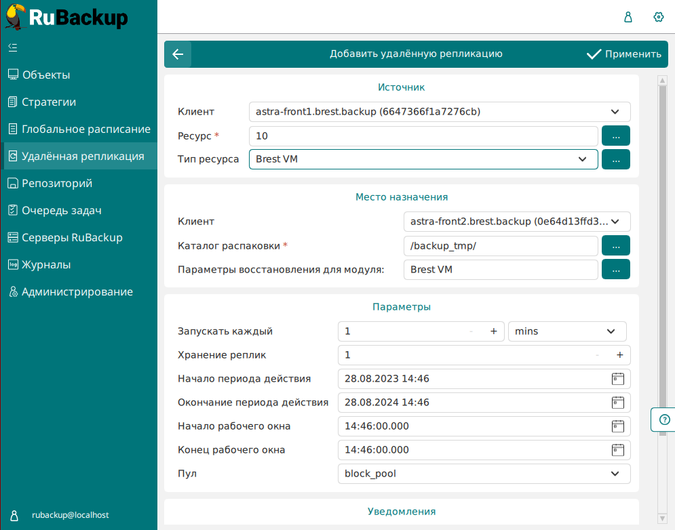Click the back arrow in the header

(178, 54)
